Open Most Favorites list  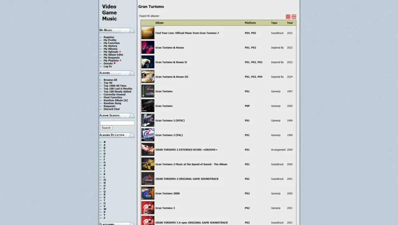click(x=113, y=97)
